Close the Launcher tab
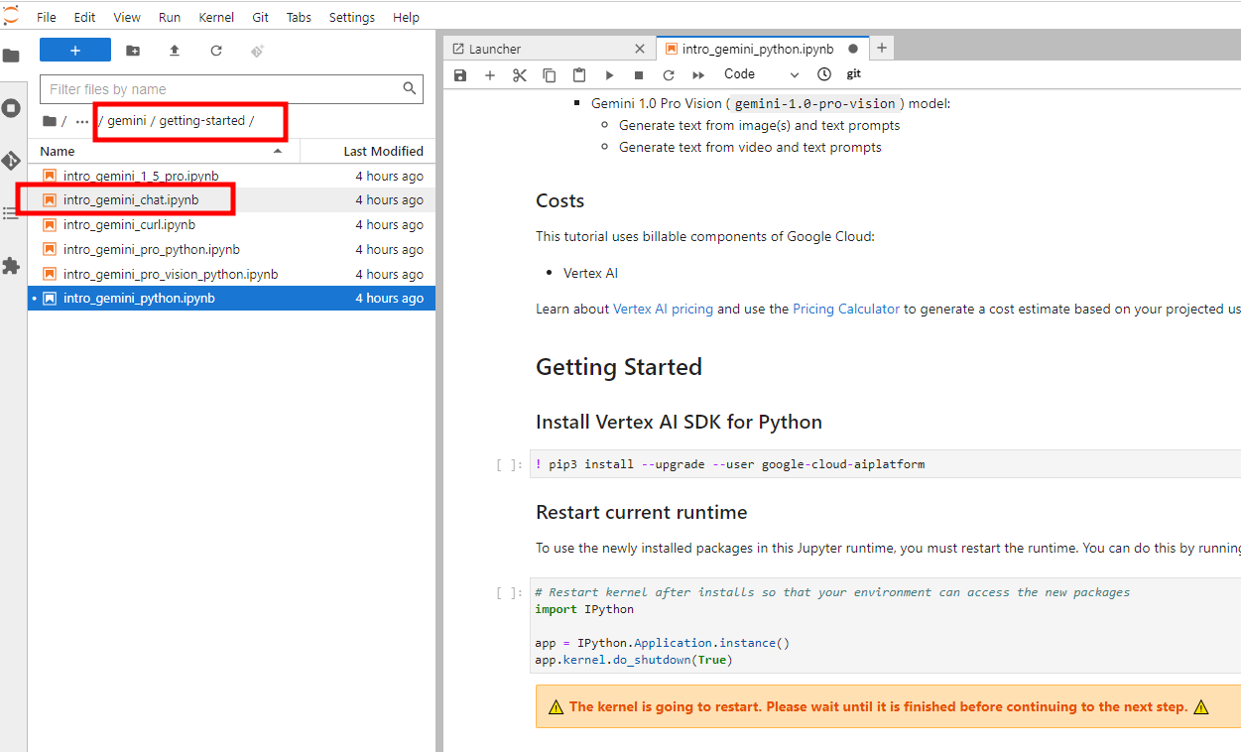Screen dimensions: 1241x752 (640, 49)
